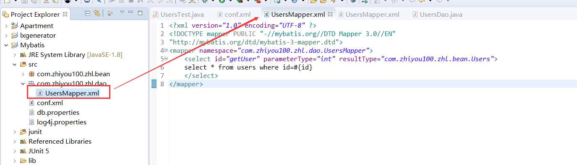Select the lib folder in the tree
This screenshot has width=577, height=165.
(x=32, y=161)
